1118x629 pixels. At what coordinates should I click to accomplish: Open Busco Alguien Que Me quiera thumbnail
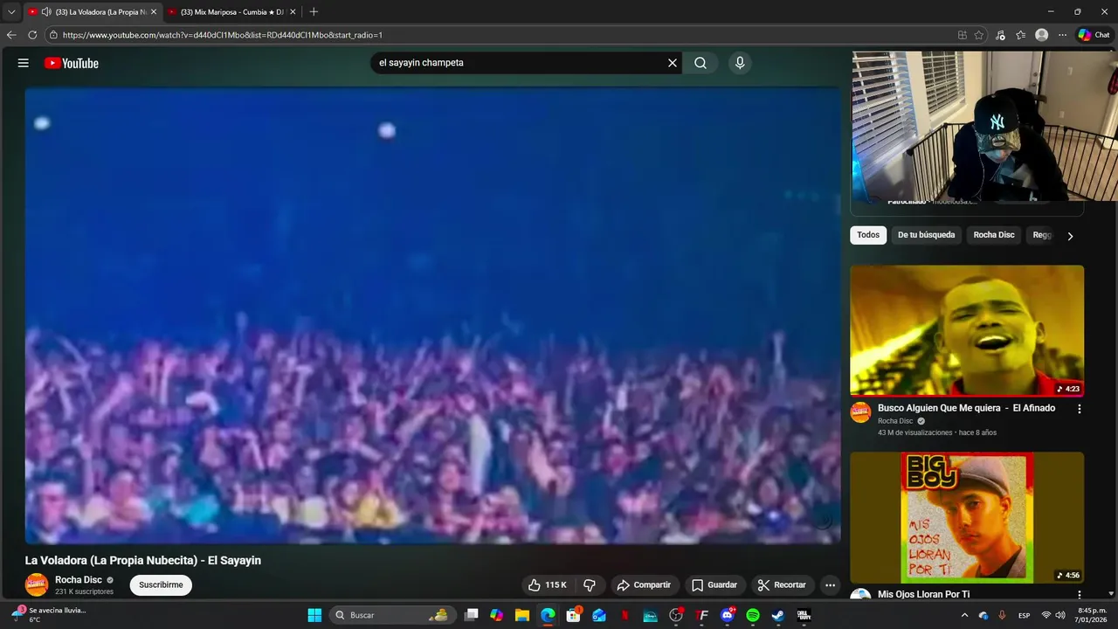point(967,330)
